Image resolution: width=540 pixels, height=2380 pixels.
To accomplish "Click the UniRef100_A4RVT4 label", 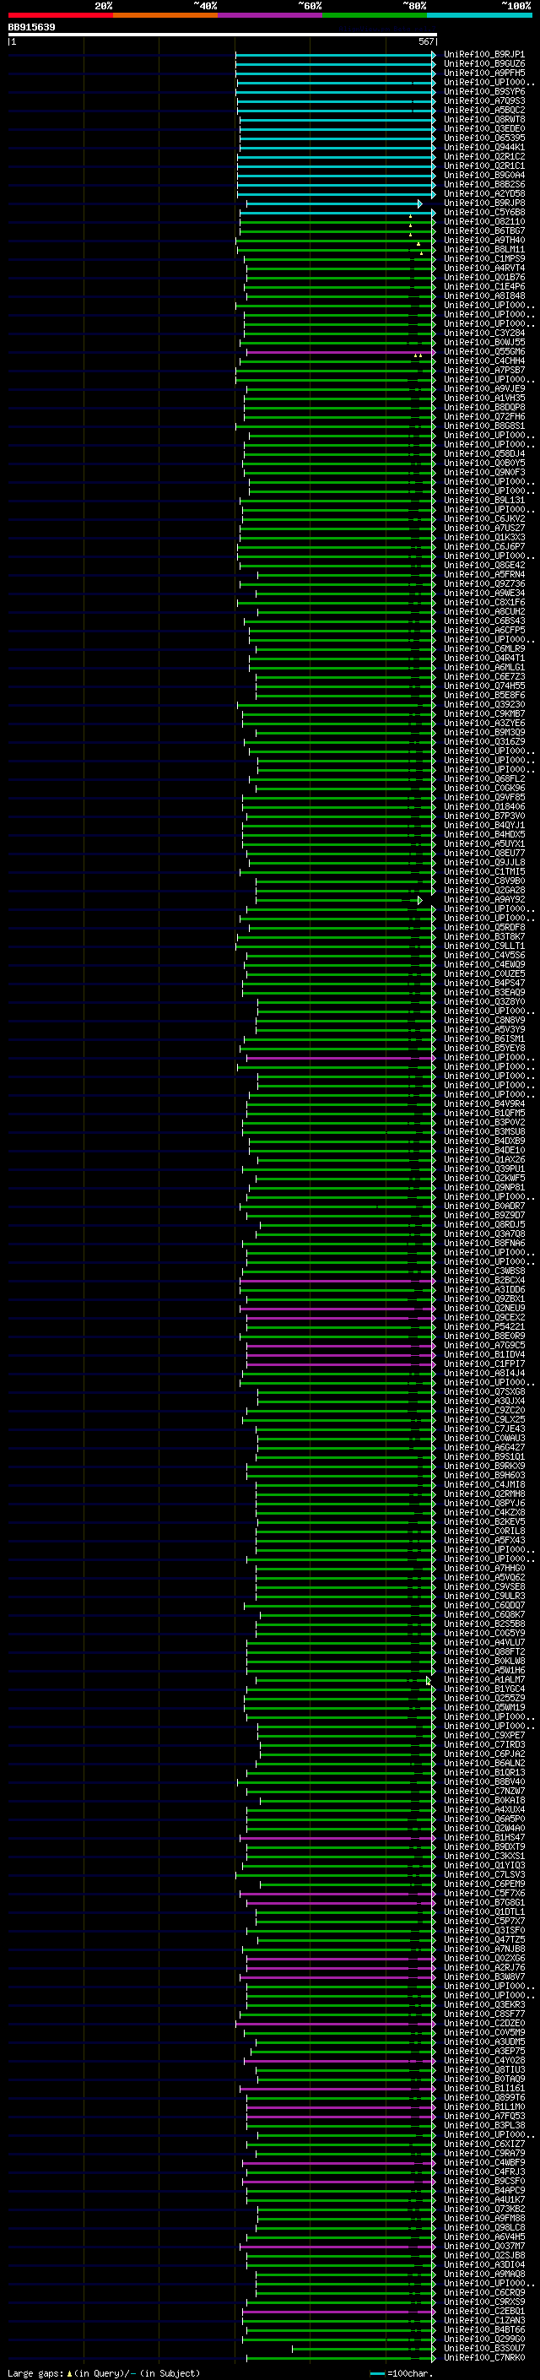I will [483, 268].
